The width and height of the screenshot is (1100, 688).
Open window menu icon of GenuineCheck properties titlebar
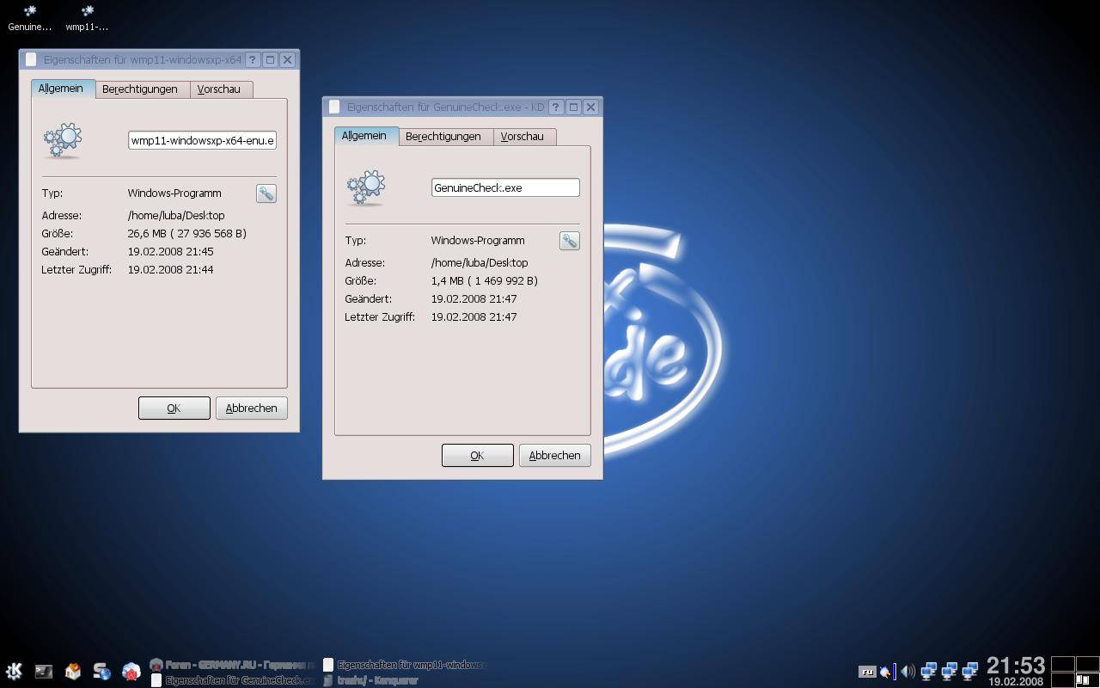[334, 107]
